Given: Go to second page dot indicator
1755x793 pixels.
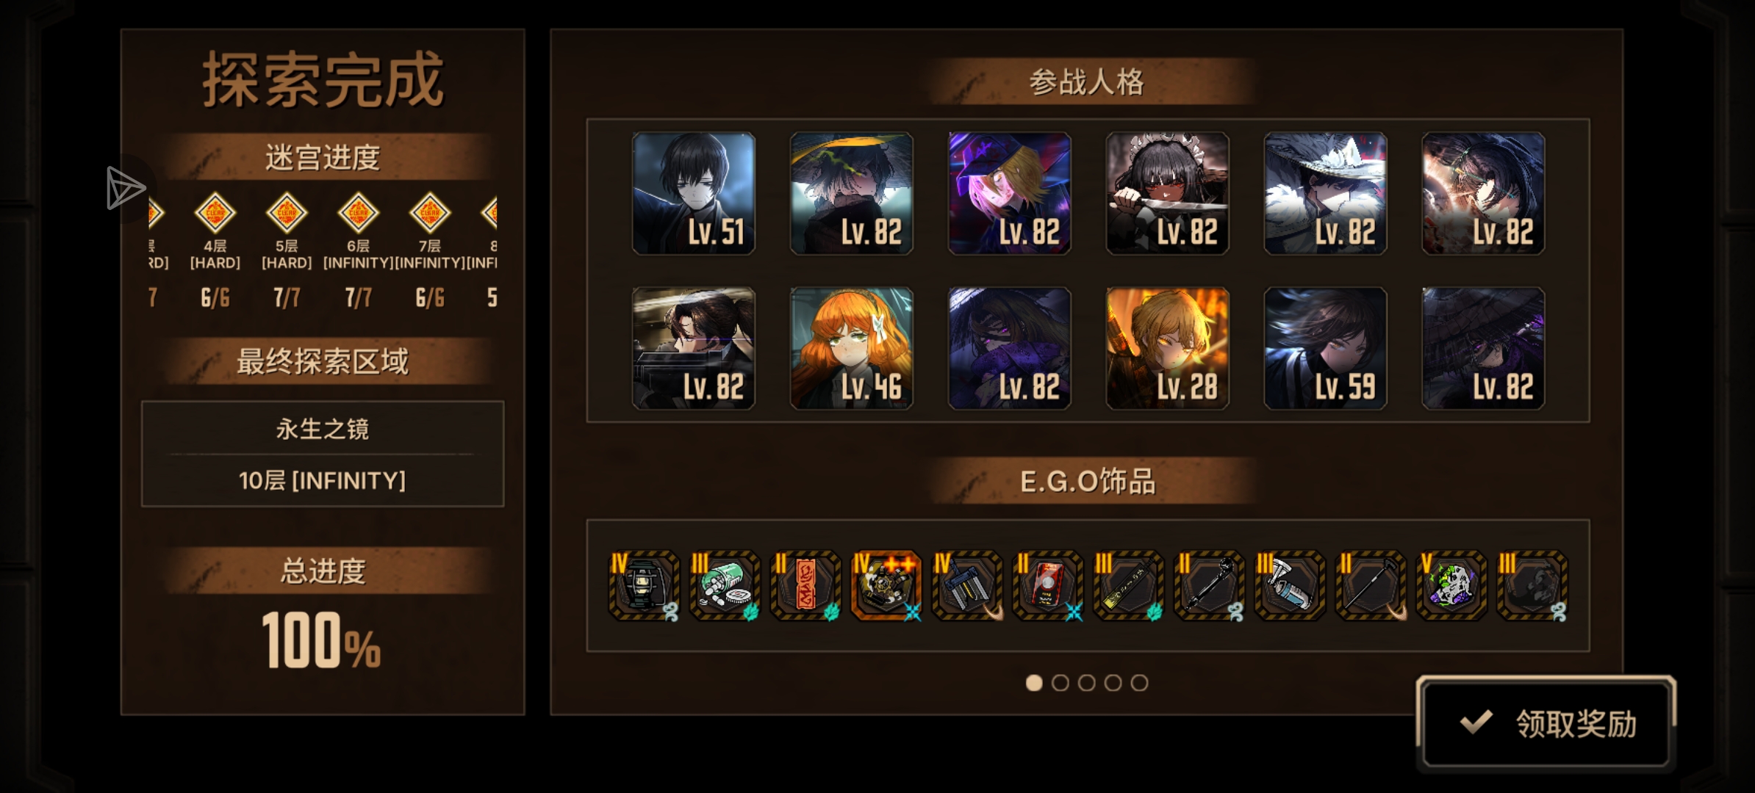Looking at the screenshot, I should point(1060,683).
